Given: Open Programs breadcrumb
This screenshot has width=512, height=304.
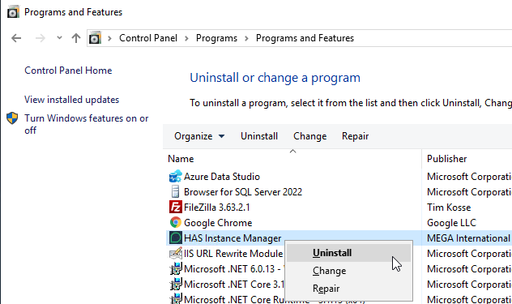Looking at the screenshot, I should (216, 38).
